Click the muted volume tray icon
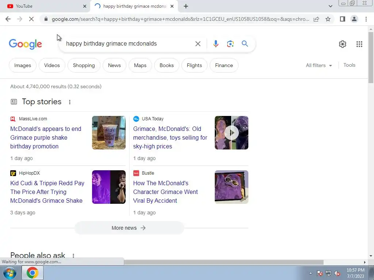 click(x=337, y=273)
